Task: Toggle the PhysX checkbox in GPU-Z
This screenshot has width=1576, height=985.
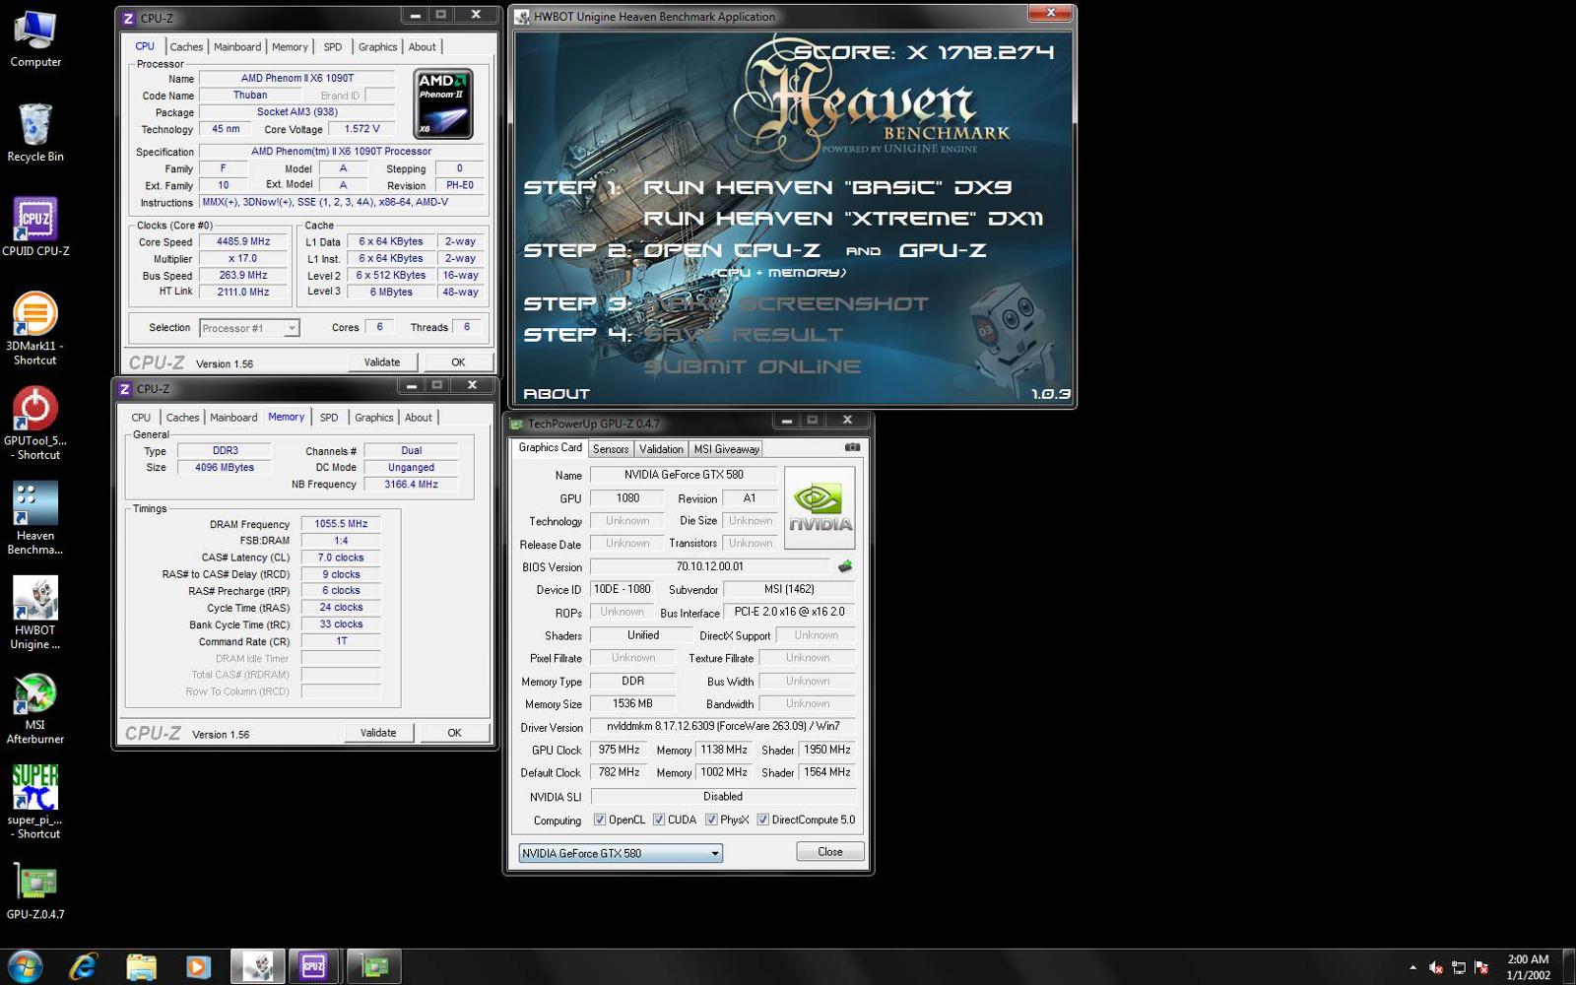Action: [711, 820]
